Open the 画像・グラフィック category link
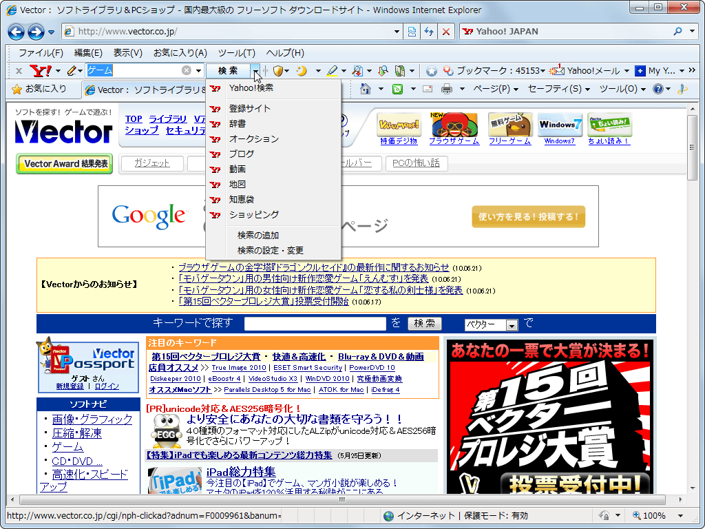Screen dimensions: 705x529 [92, 419]
